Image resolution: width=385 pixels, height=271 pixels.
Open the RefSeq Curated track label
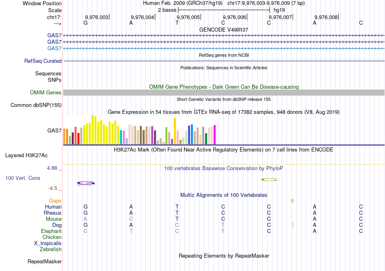[43, 61]
